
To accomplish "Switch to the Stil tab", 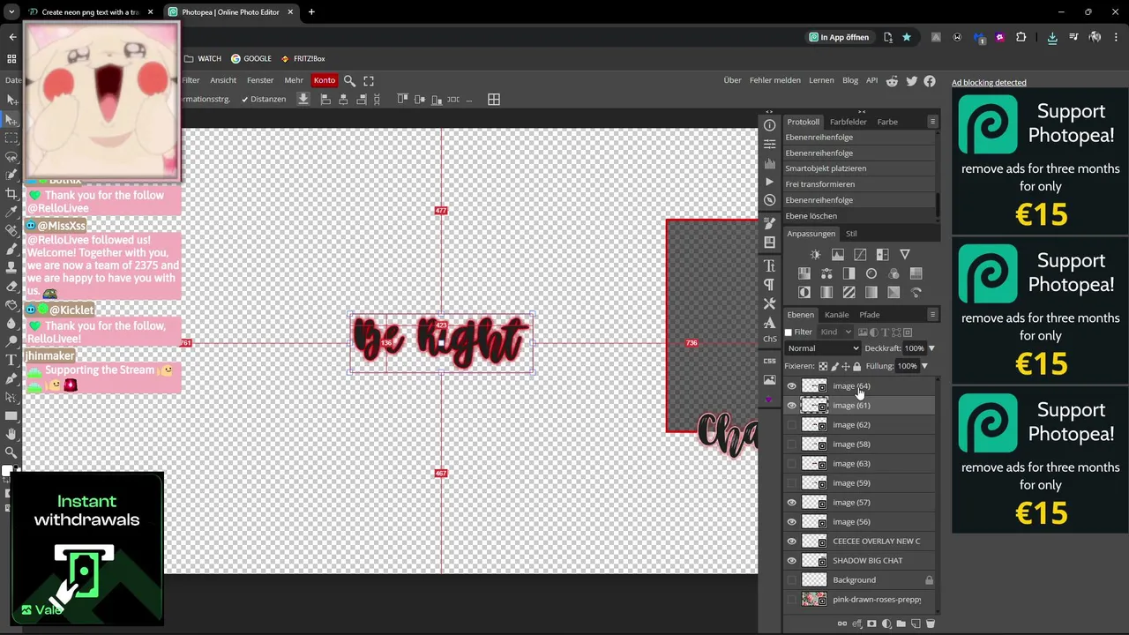I will [x=851, y=234].
